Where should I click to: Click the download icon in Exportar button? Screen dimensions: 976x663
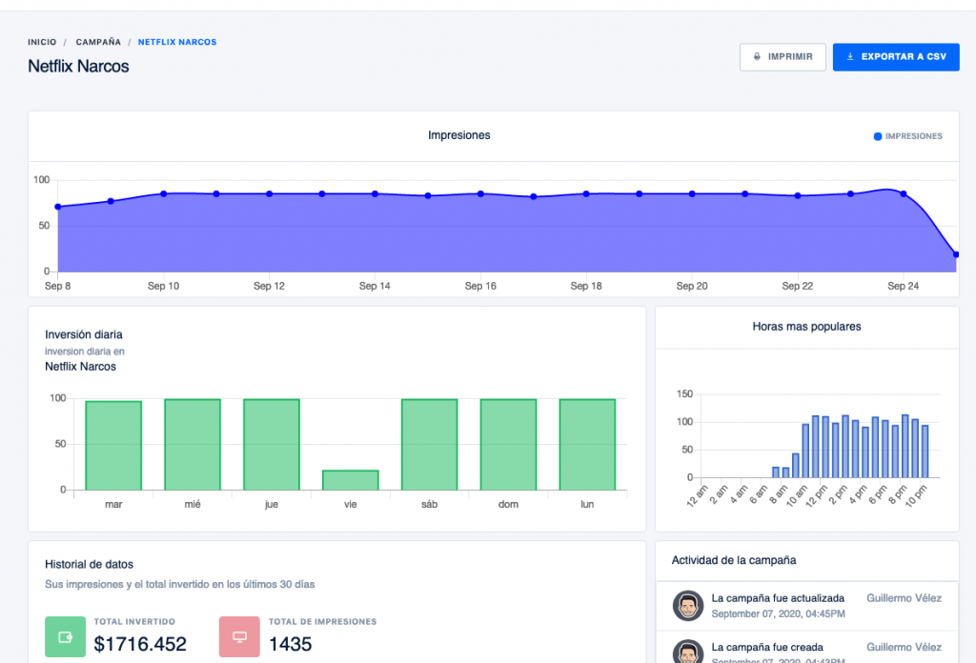[850, 57]
